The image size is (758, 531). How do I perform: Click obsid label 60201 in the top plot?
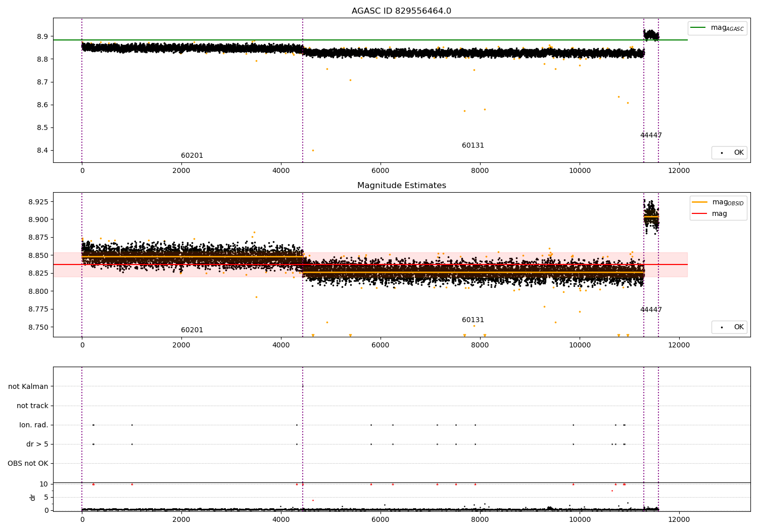click(192, 156)
